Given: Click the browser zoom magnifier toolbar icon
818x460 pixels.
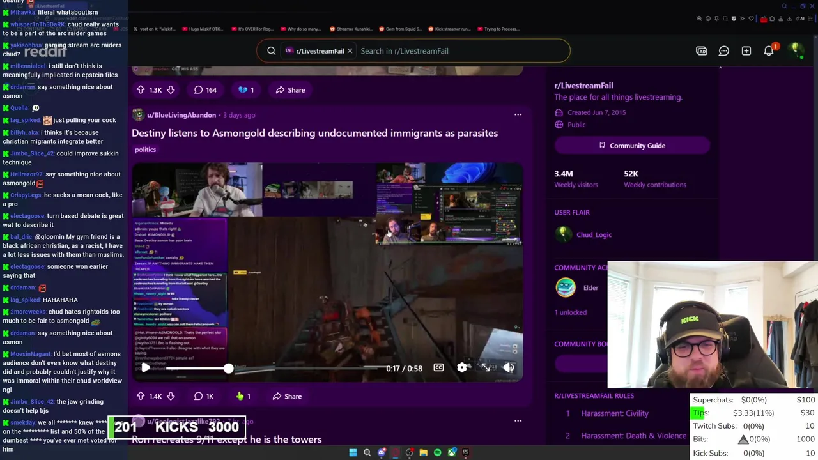Looking at the screenshot, I should click(699, 19).
